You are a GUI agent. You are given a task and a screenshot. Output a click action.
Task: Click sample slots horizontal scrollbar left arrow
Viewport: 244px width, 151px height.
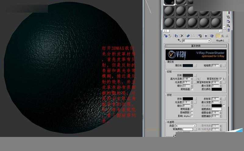(x=165, y=31)
